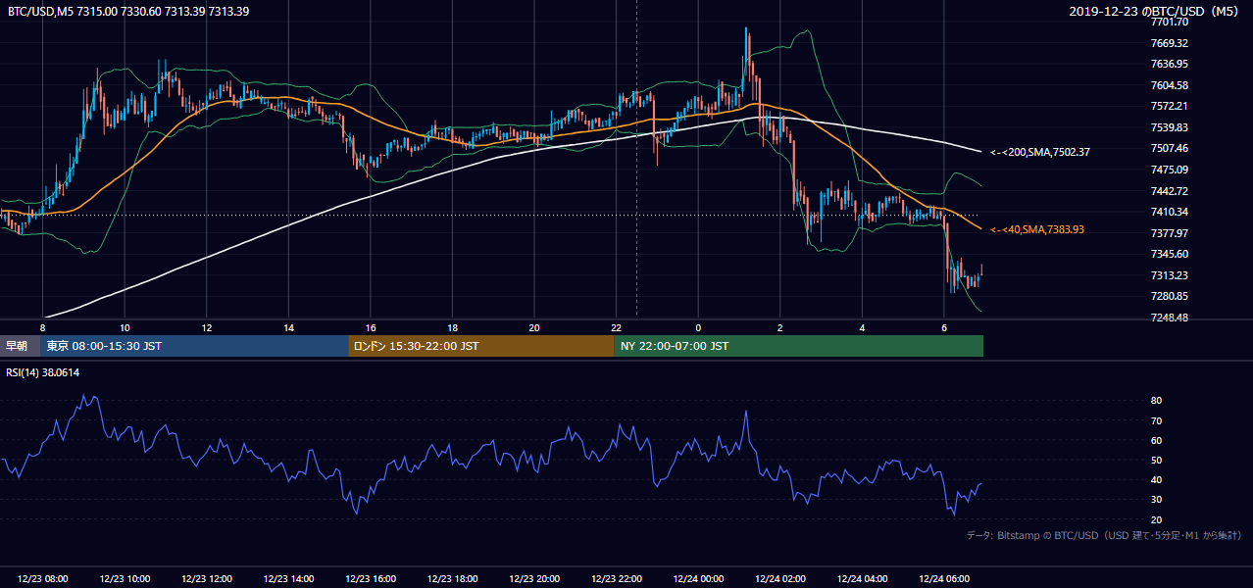The height and width of the screenshot is (588, 1253).
Task: Click the 12/24 00:00 time label
Action: 698,579
